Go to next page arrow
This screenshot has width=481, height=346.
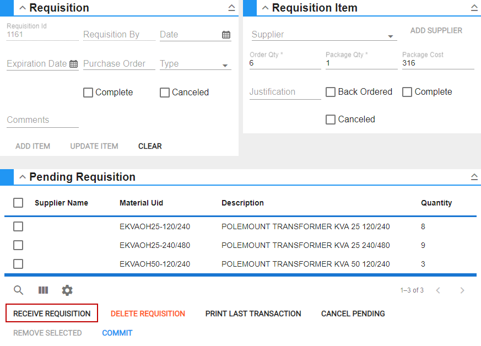pos(462,290)
